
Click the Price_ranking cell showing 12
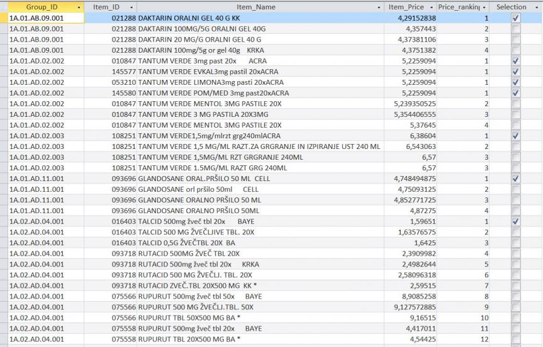(x=463, y=339)
